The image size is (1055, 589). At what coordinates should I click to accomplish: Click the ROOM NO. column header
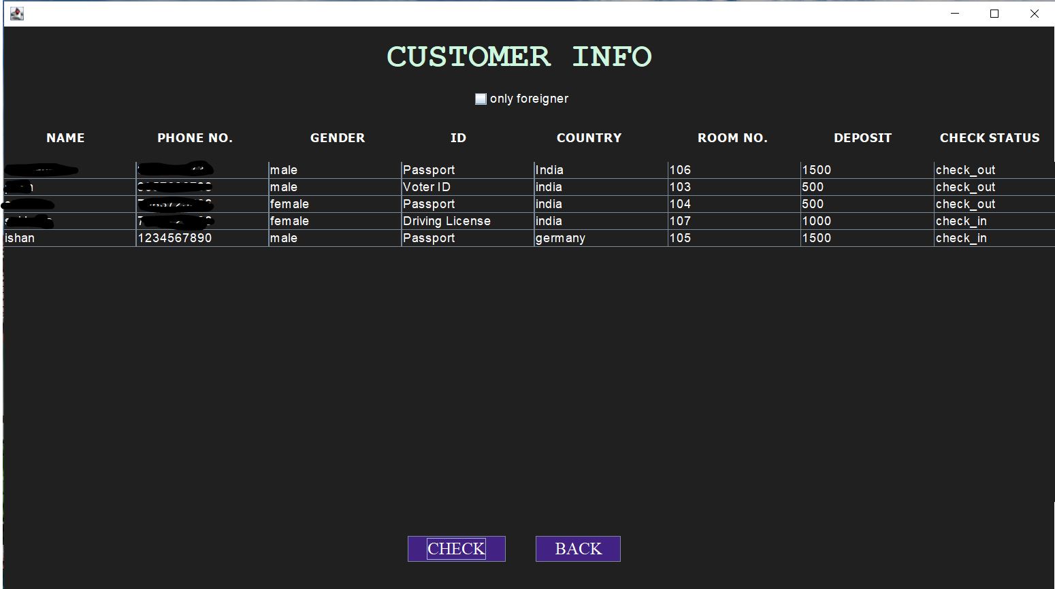(x=732, y=138)
